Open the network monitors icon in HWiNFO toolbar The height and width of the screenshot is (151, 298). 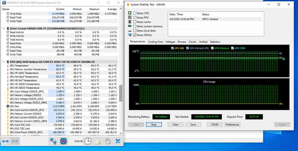(x=53, y=141)
